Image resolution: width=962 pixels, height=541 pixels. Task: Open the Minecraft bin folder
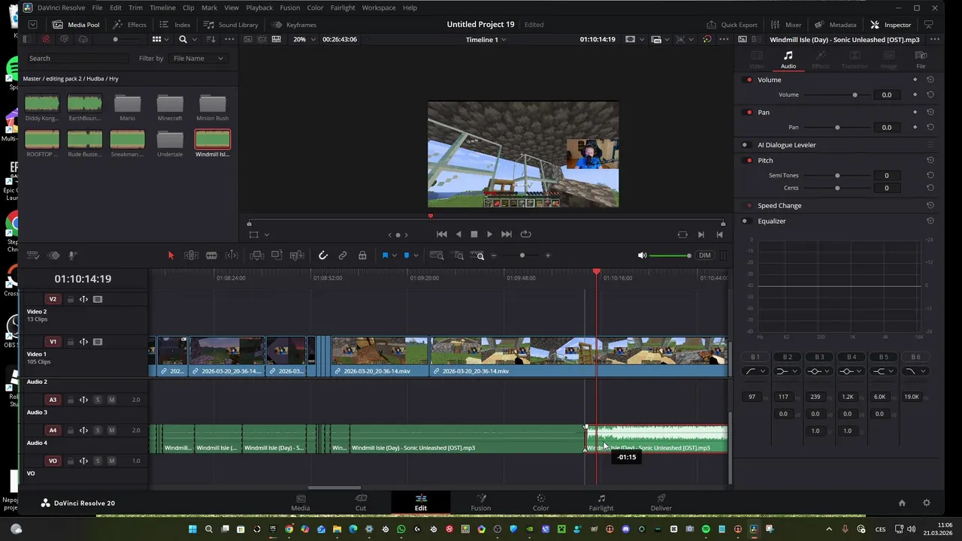(x=170, y=107)
